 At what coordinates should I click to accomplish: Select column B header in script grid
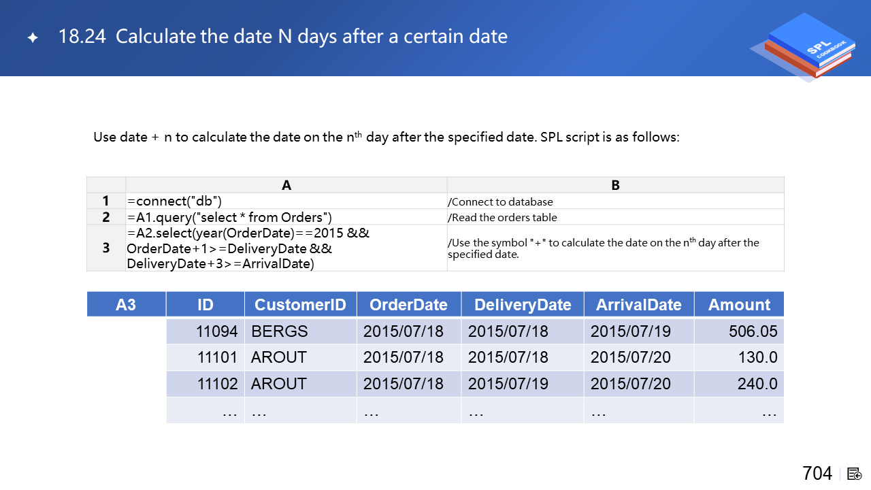[615, 185]
